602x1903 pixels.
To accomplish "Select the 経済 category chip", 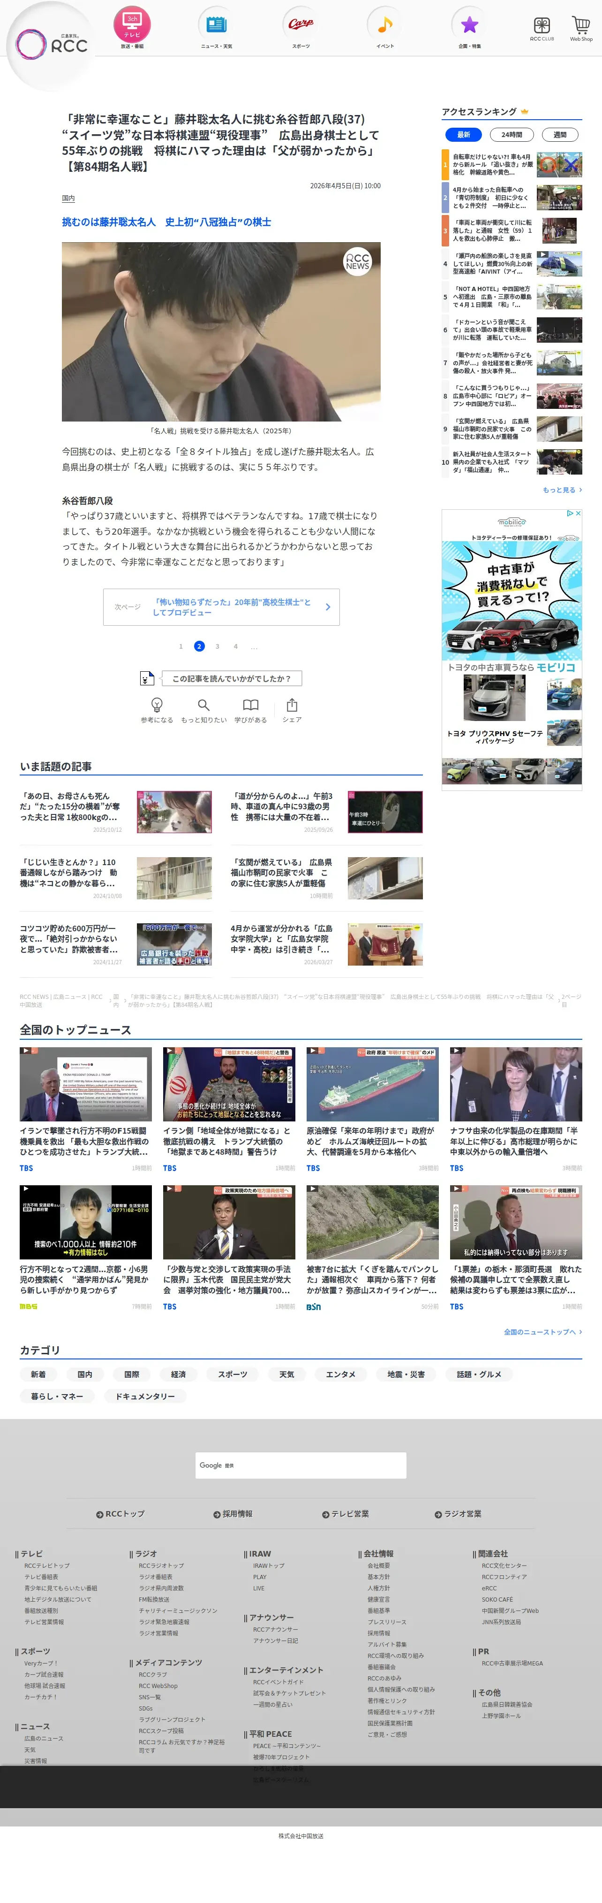I will pos(179,1374).
